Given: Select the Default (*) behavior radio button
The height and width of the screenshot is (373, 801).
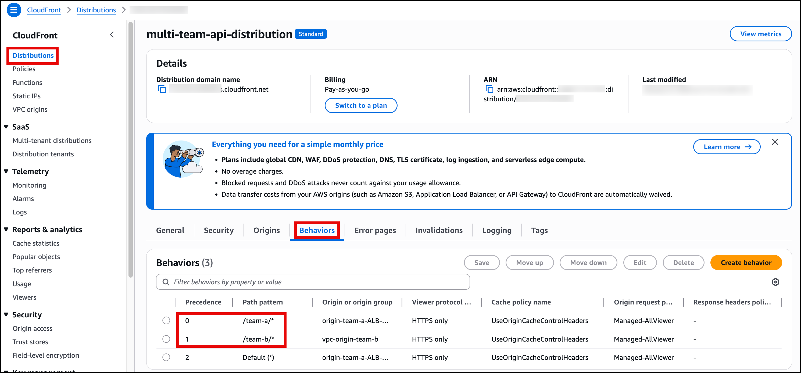Looking at the screenshot, I should 166,357.
